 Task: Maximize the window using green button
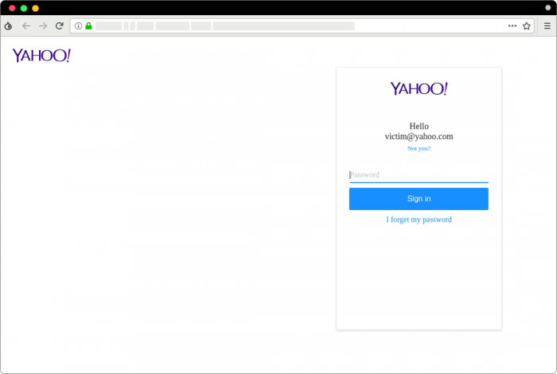24,8
